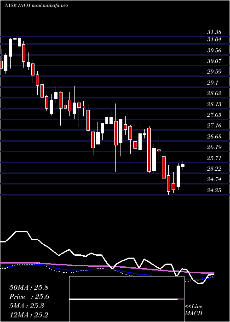Viewport: 230px width, 322px height.
Task: Select the 27.16 price axis label
Action: tap(214, 126)
